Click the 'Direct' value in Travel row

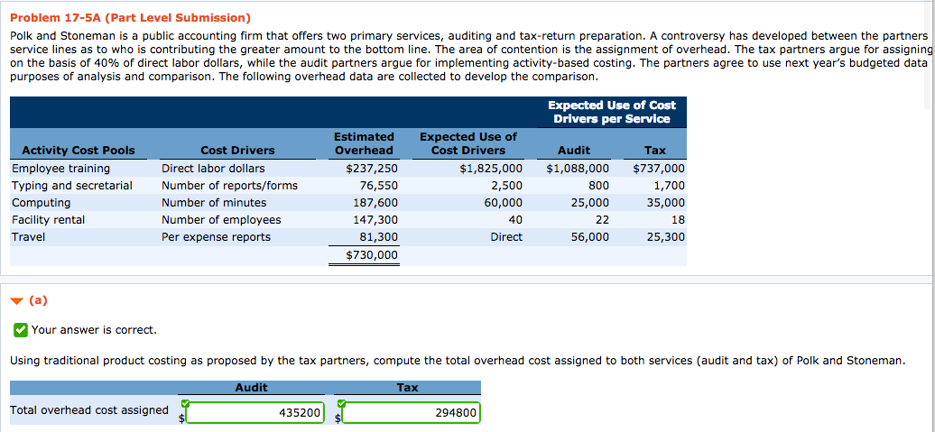(506, 237)
